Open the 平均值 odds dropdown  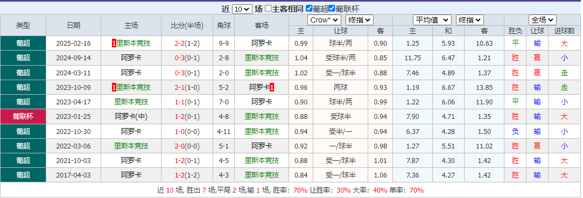tap(432, 20)
